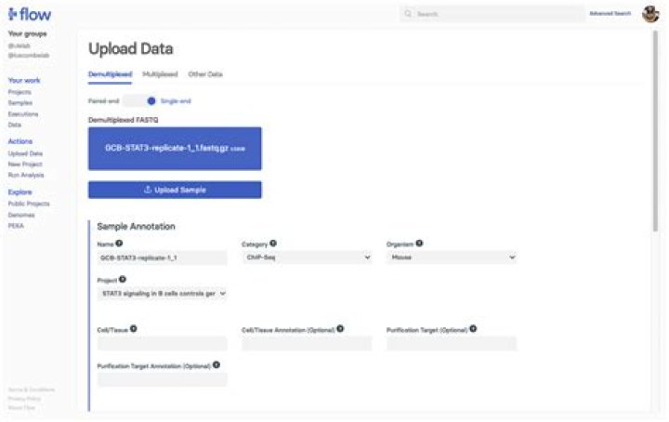Open the Category dropdown showing ChIP-Seq
Screen dimensions: 669x422
click(x=306, y=257)
